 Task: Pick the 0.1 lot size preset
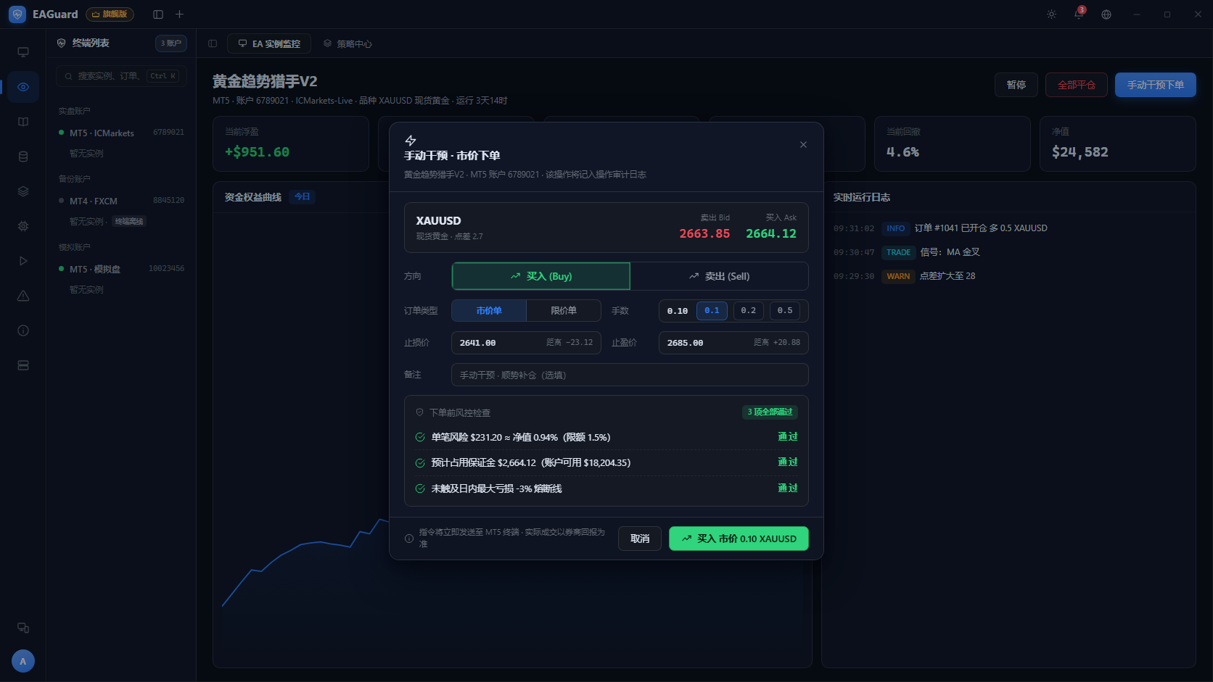click(x=712, y=311)
